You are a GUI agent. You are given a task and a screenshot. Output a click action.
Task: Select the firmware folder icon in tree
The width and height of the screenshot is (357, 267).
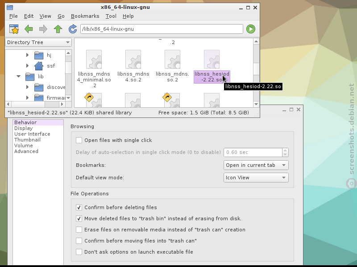click(39, 97)
